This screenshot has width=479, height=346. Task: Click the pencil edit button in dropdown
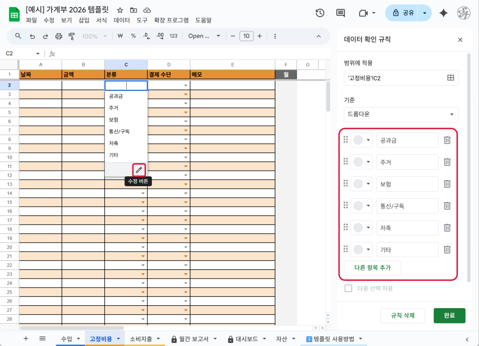(139, 170)
